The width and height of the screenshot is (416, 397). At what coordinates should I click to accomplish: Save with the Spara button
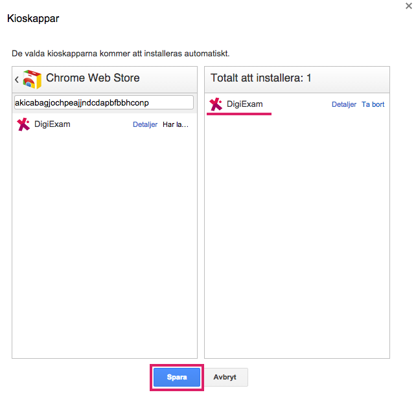point(177,377)
